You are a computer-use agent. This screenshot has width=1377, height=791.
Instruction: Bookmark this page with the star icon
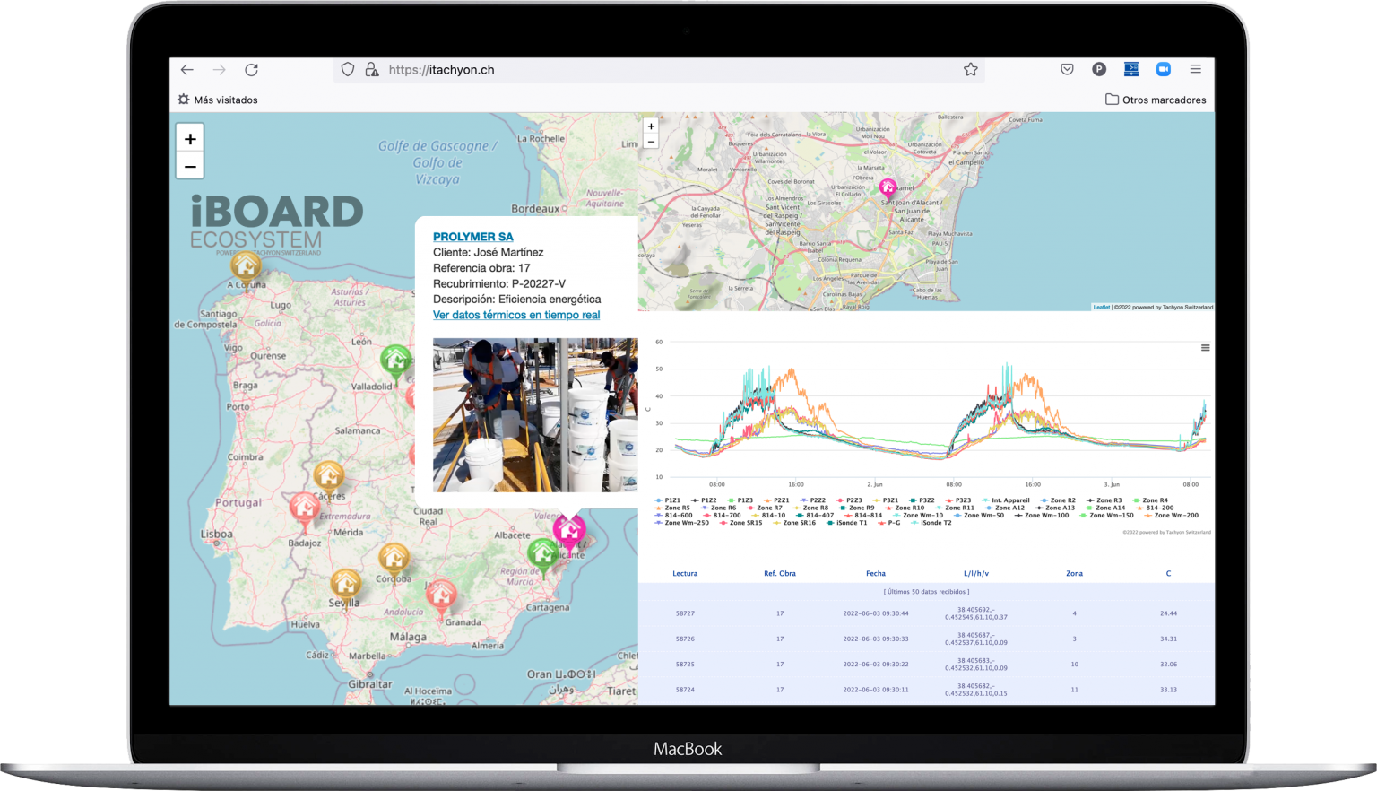[970, 70]
